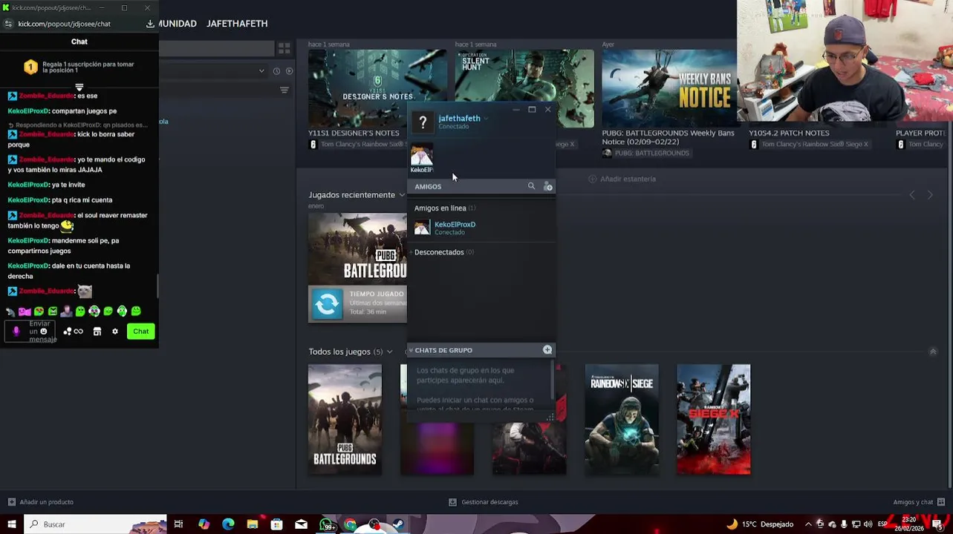Viewport: 953px width, 534px height.
Task: Click the ESP language indicator
Action: coord(882,524)
